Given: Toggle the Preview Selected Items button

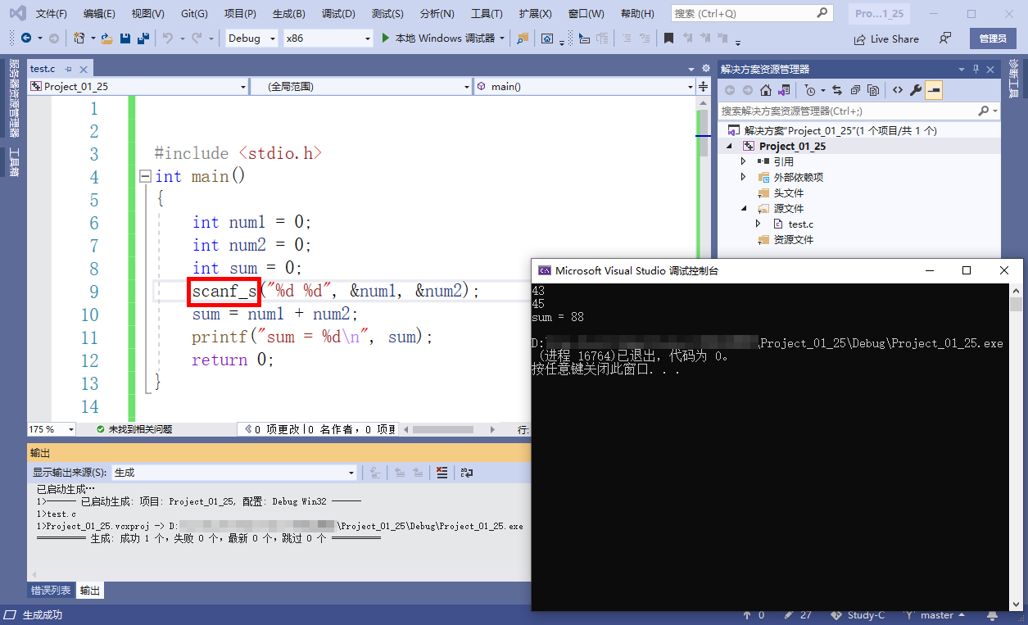Looking at the screenshot, I should (934, 90).
